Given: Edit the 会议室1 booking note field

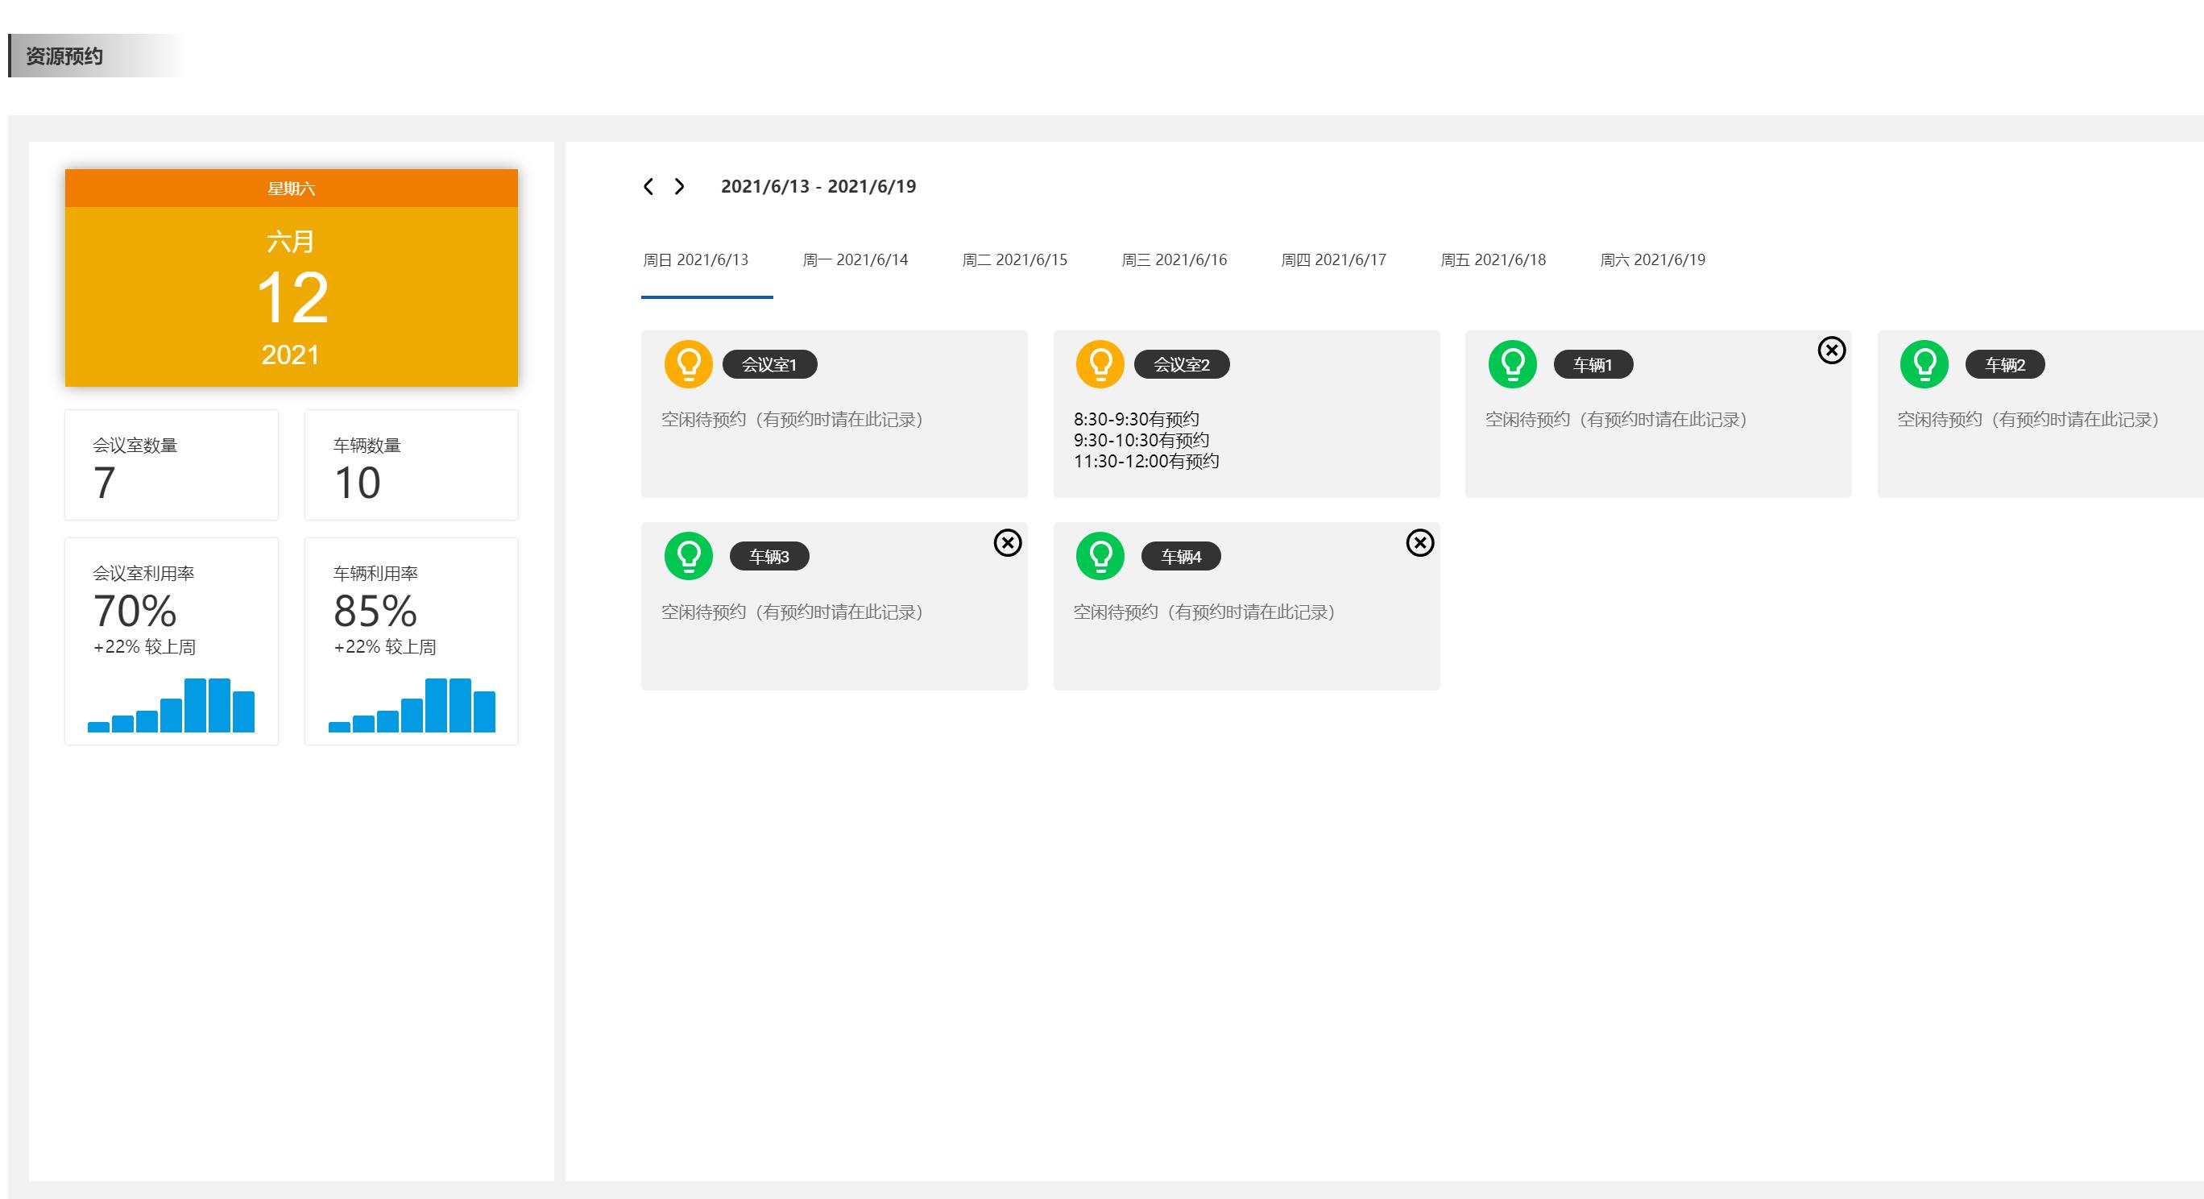Looking at the screenshot, I should (793, 419).
